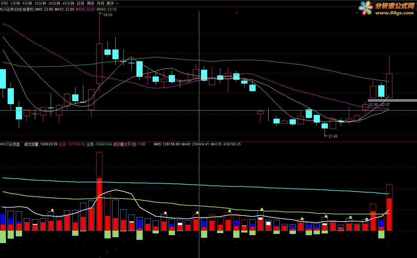Open the 更多 more periods menu
The height and width of the screenshot is (258, 417).
(x=110, y=3)
